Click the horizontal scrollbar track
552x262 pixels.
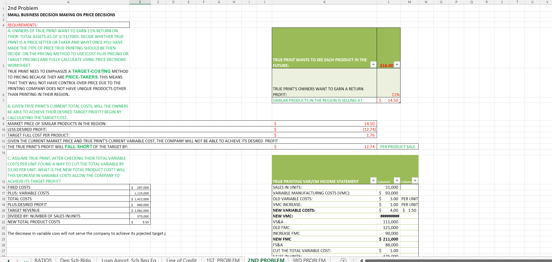(x=458, y=260)
